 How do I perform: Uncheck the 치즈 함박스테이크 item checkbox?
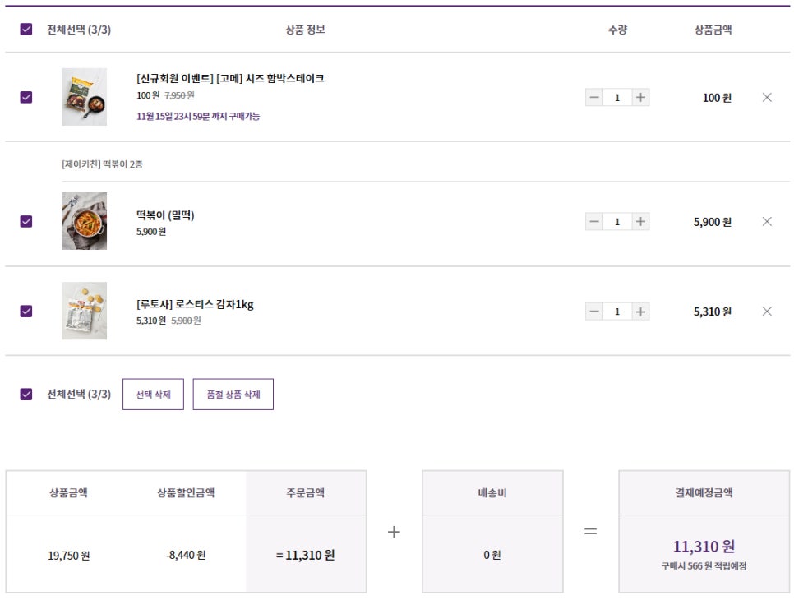coord(25,97)
